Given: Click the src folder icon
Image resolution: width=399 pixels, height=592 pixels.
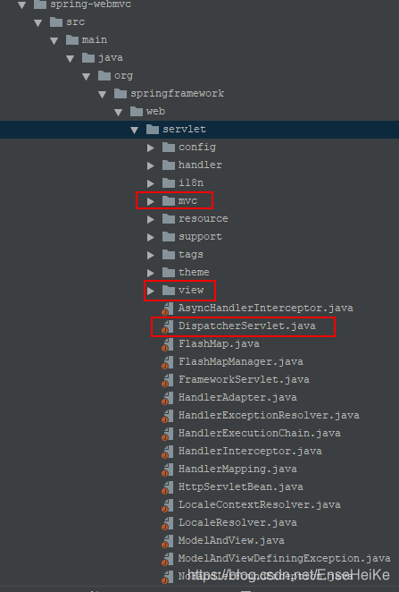Looking at the screenshot, I should (x=56, y=21).
